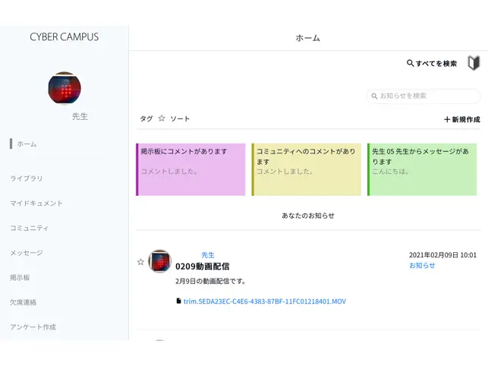488x366 pixels.
Task: Focus the お知らせを検索 search field
Action: click(423, 96)
